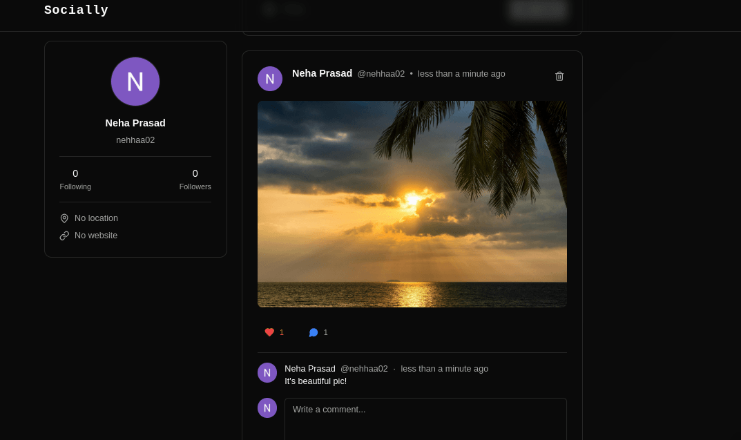Screen dimensions: 741x440
Task: Click avatar beside the "It's beautiful pic!" comment
Action: tap(267, 373)
